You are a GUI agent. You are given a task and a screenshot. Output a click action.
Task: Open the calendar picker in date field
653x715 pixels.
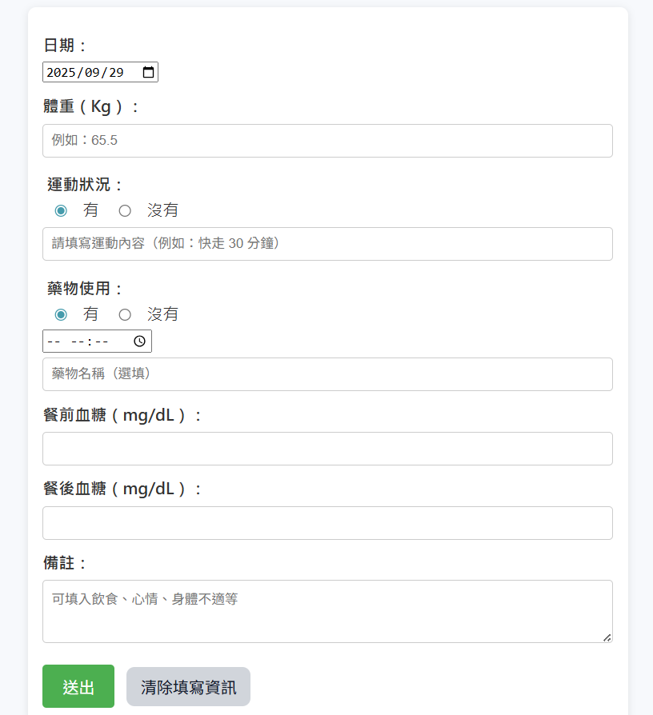point(148,72)
